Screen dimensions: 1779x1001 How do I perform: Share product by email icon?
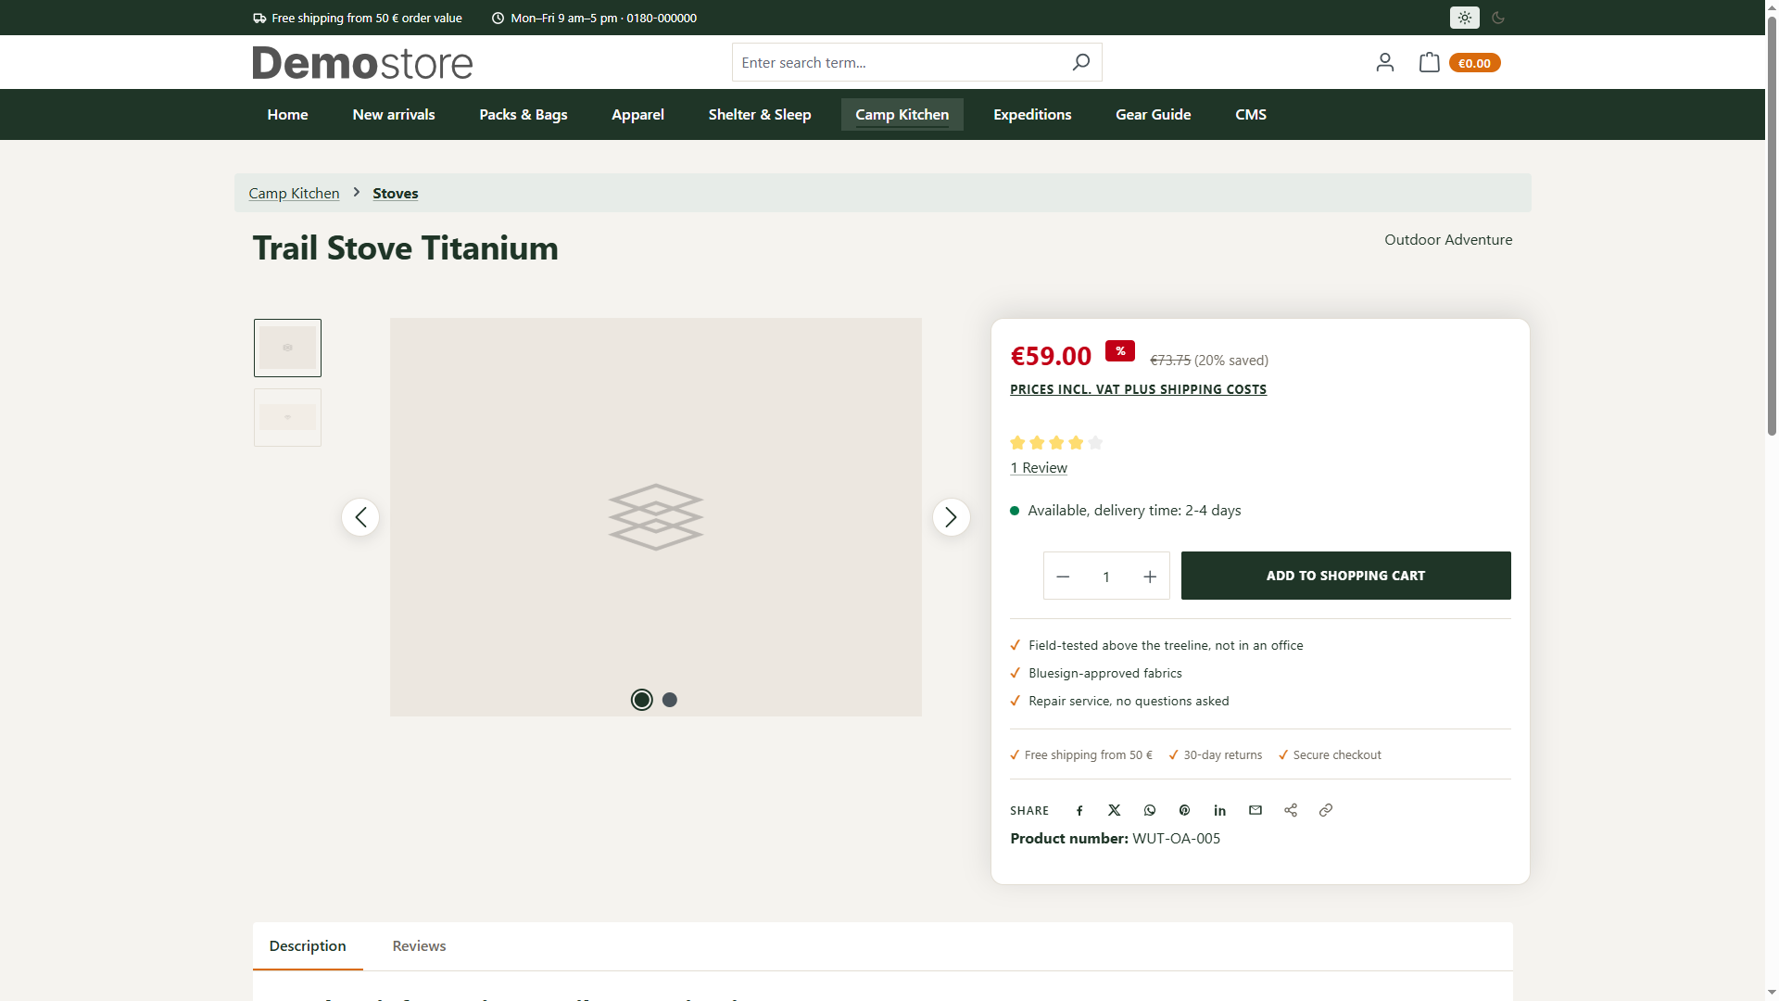pyautogui.click(x=1255, y=810)
